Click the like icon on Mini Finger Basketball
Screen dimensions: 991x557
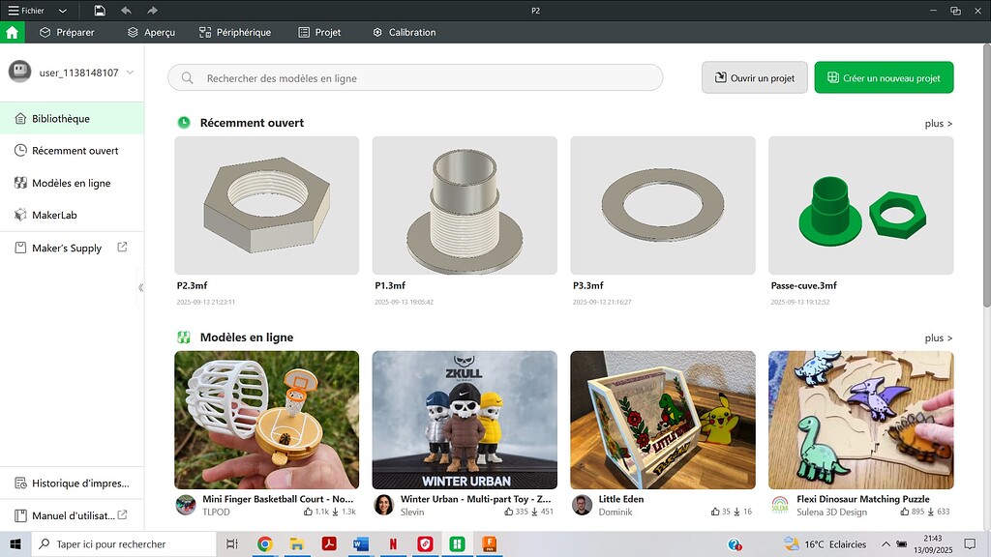click(308, 512)
